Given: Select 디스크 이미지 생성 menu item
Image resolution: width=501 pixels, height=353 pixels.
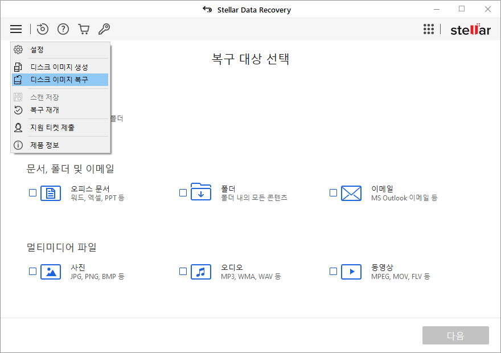Looking at the screenshot, I should tap(60, 67).
